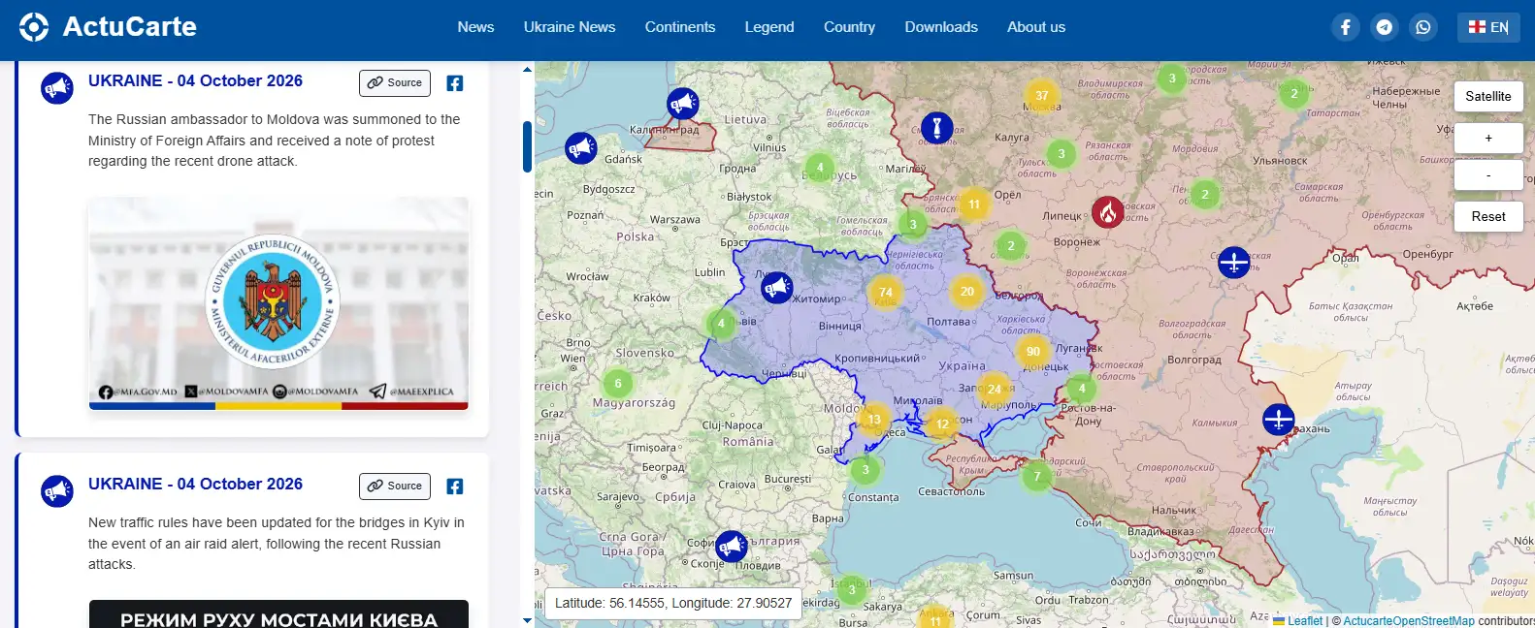This screenshot has width=1535, height=628.
Task: Click the ActuCarte logo icon
Action: (34, 27)
